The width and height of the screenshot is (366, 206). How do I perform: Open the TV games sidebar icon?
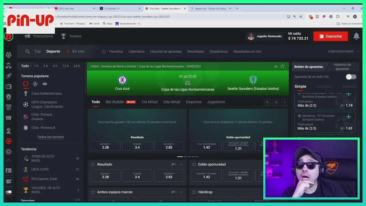click(9, 86)
